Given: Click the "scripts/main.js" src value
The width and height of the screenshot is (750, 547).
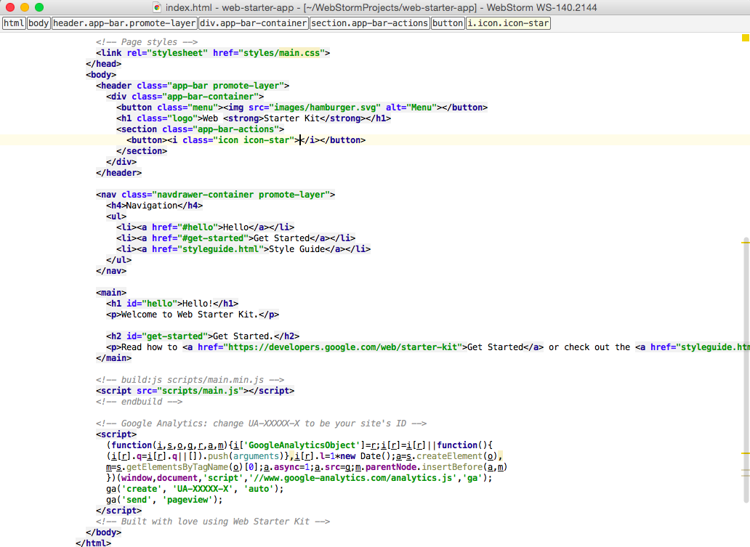Looking at the screenshot, I should (200, 391).
